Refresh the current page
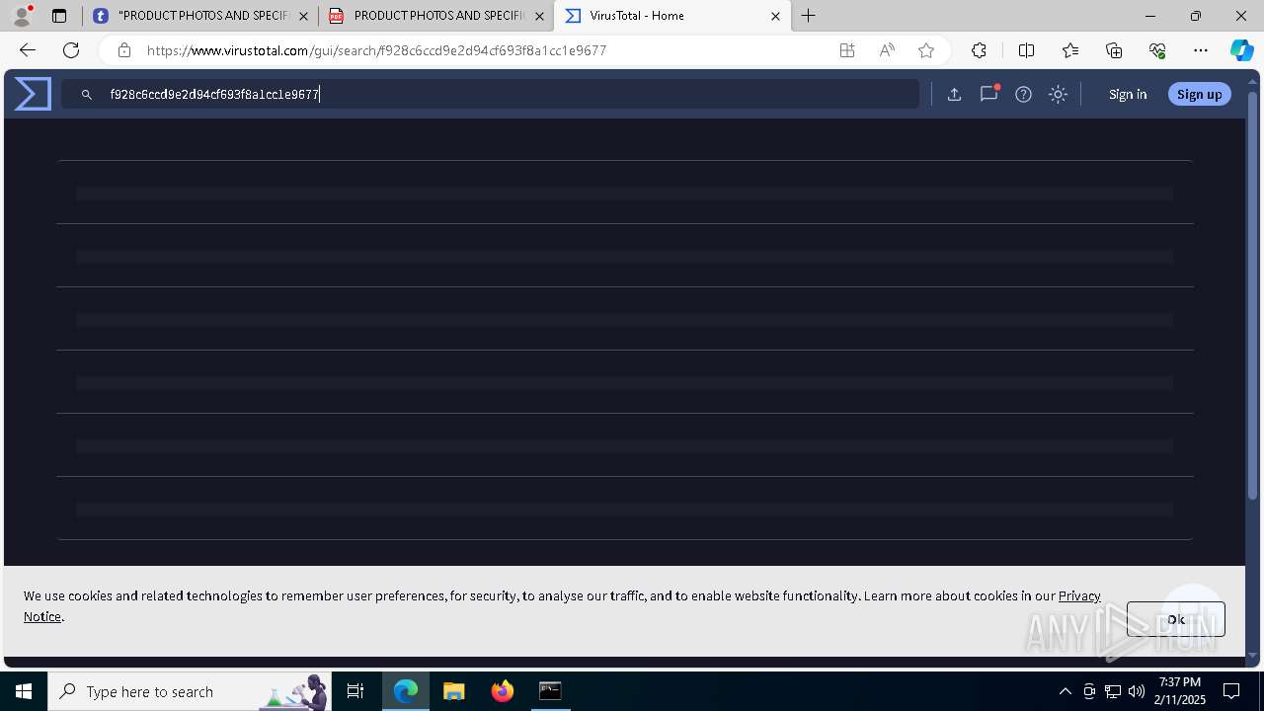The height and width of the screenshot is (711, 1264). point(71,50)
